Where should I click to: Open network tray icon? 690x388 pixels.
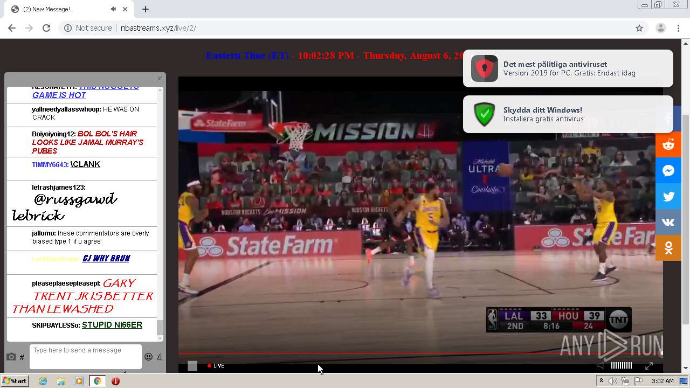(x=626, y=381)
